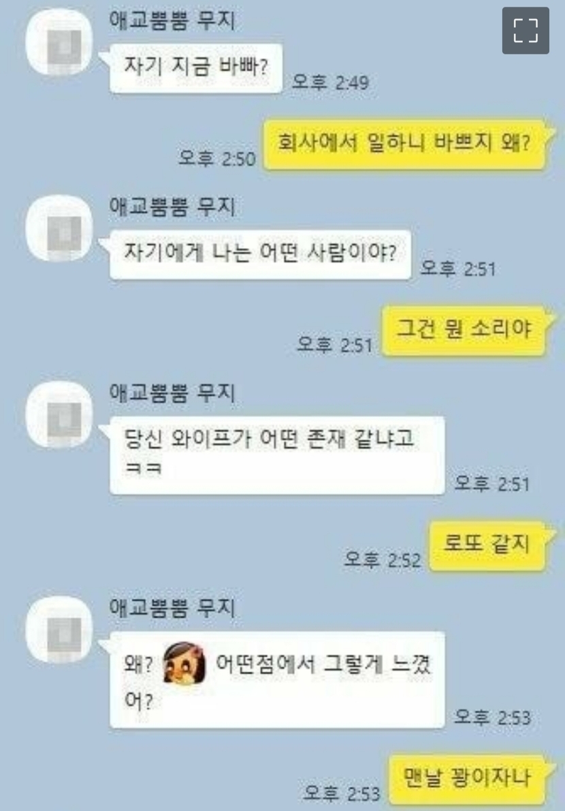The width and height of the screenshot is (565, 811).
Task: Open the first profile avatar at the top
Action: coord(59,42)
